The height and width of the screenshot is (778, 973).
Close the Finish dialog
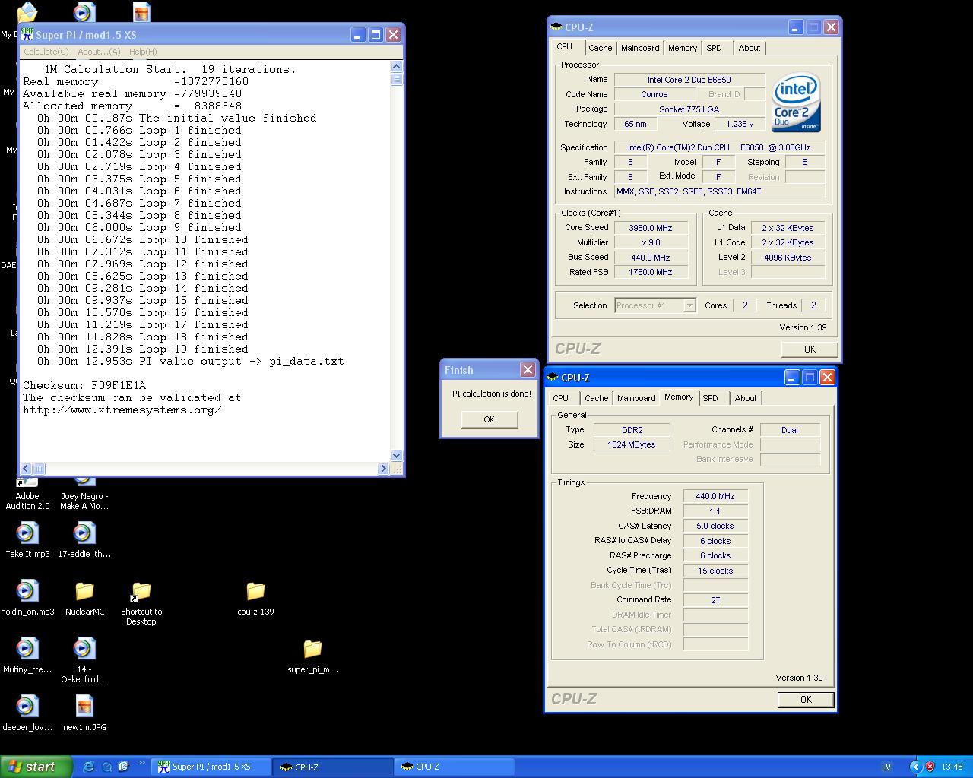(x=528, y=369)
